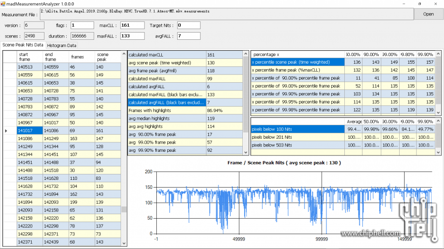Screen dimensions: 444x249
Task: Click pixels table scroll down arrow
Action: click(439, 152)
